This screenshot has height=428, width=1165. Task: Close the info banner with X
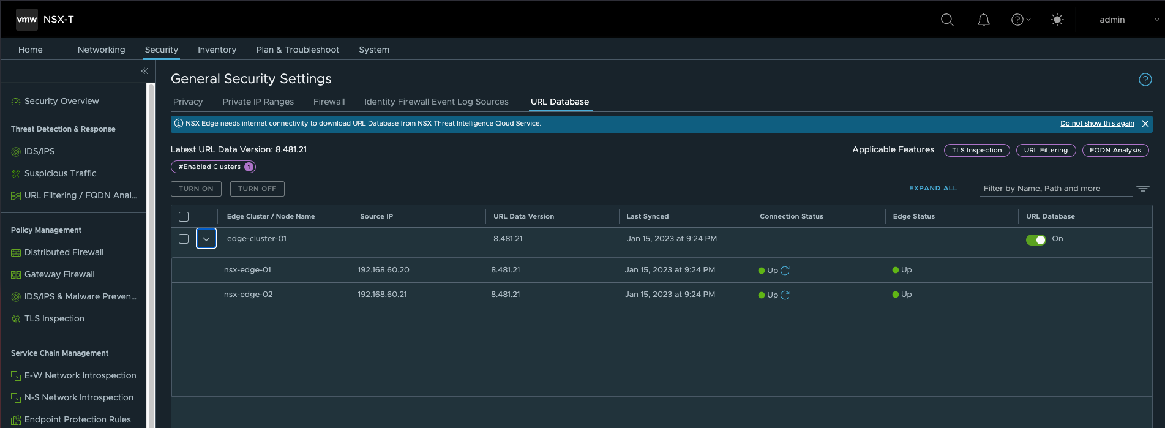tap(1145, 124)
